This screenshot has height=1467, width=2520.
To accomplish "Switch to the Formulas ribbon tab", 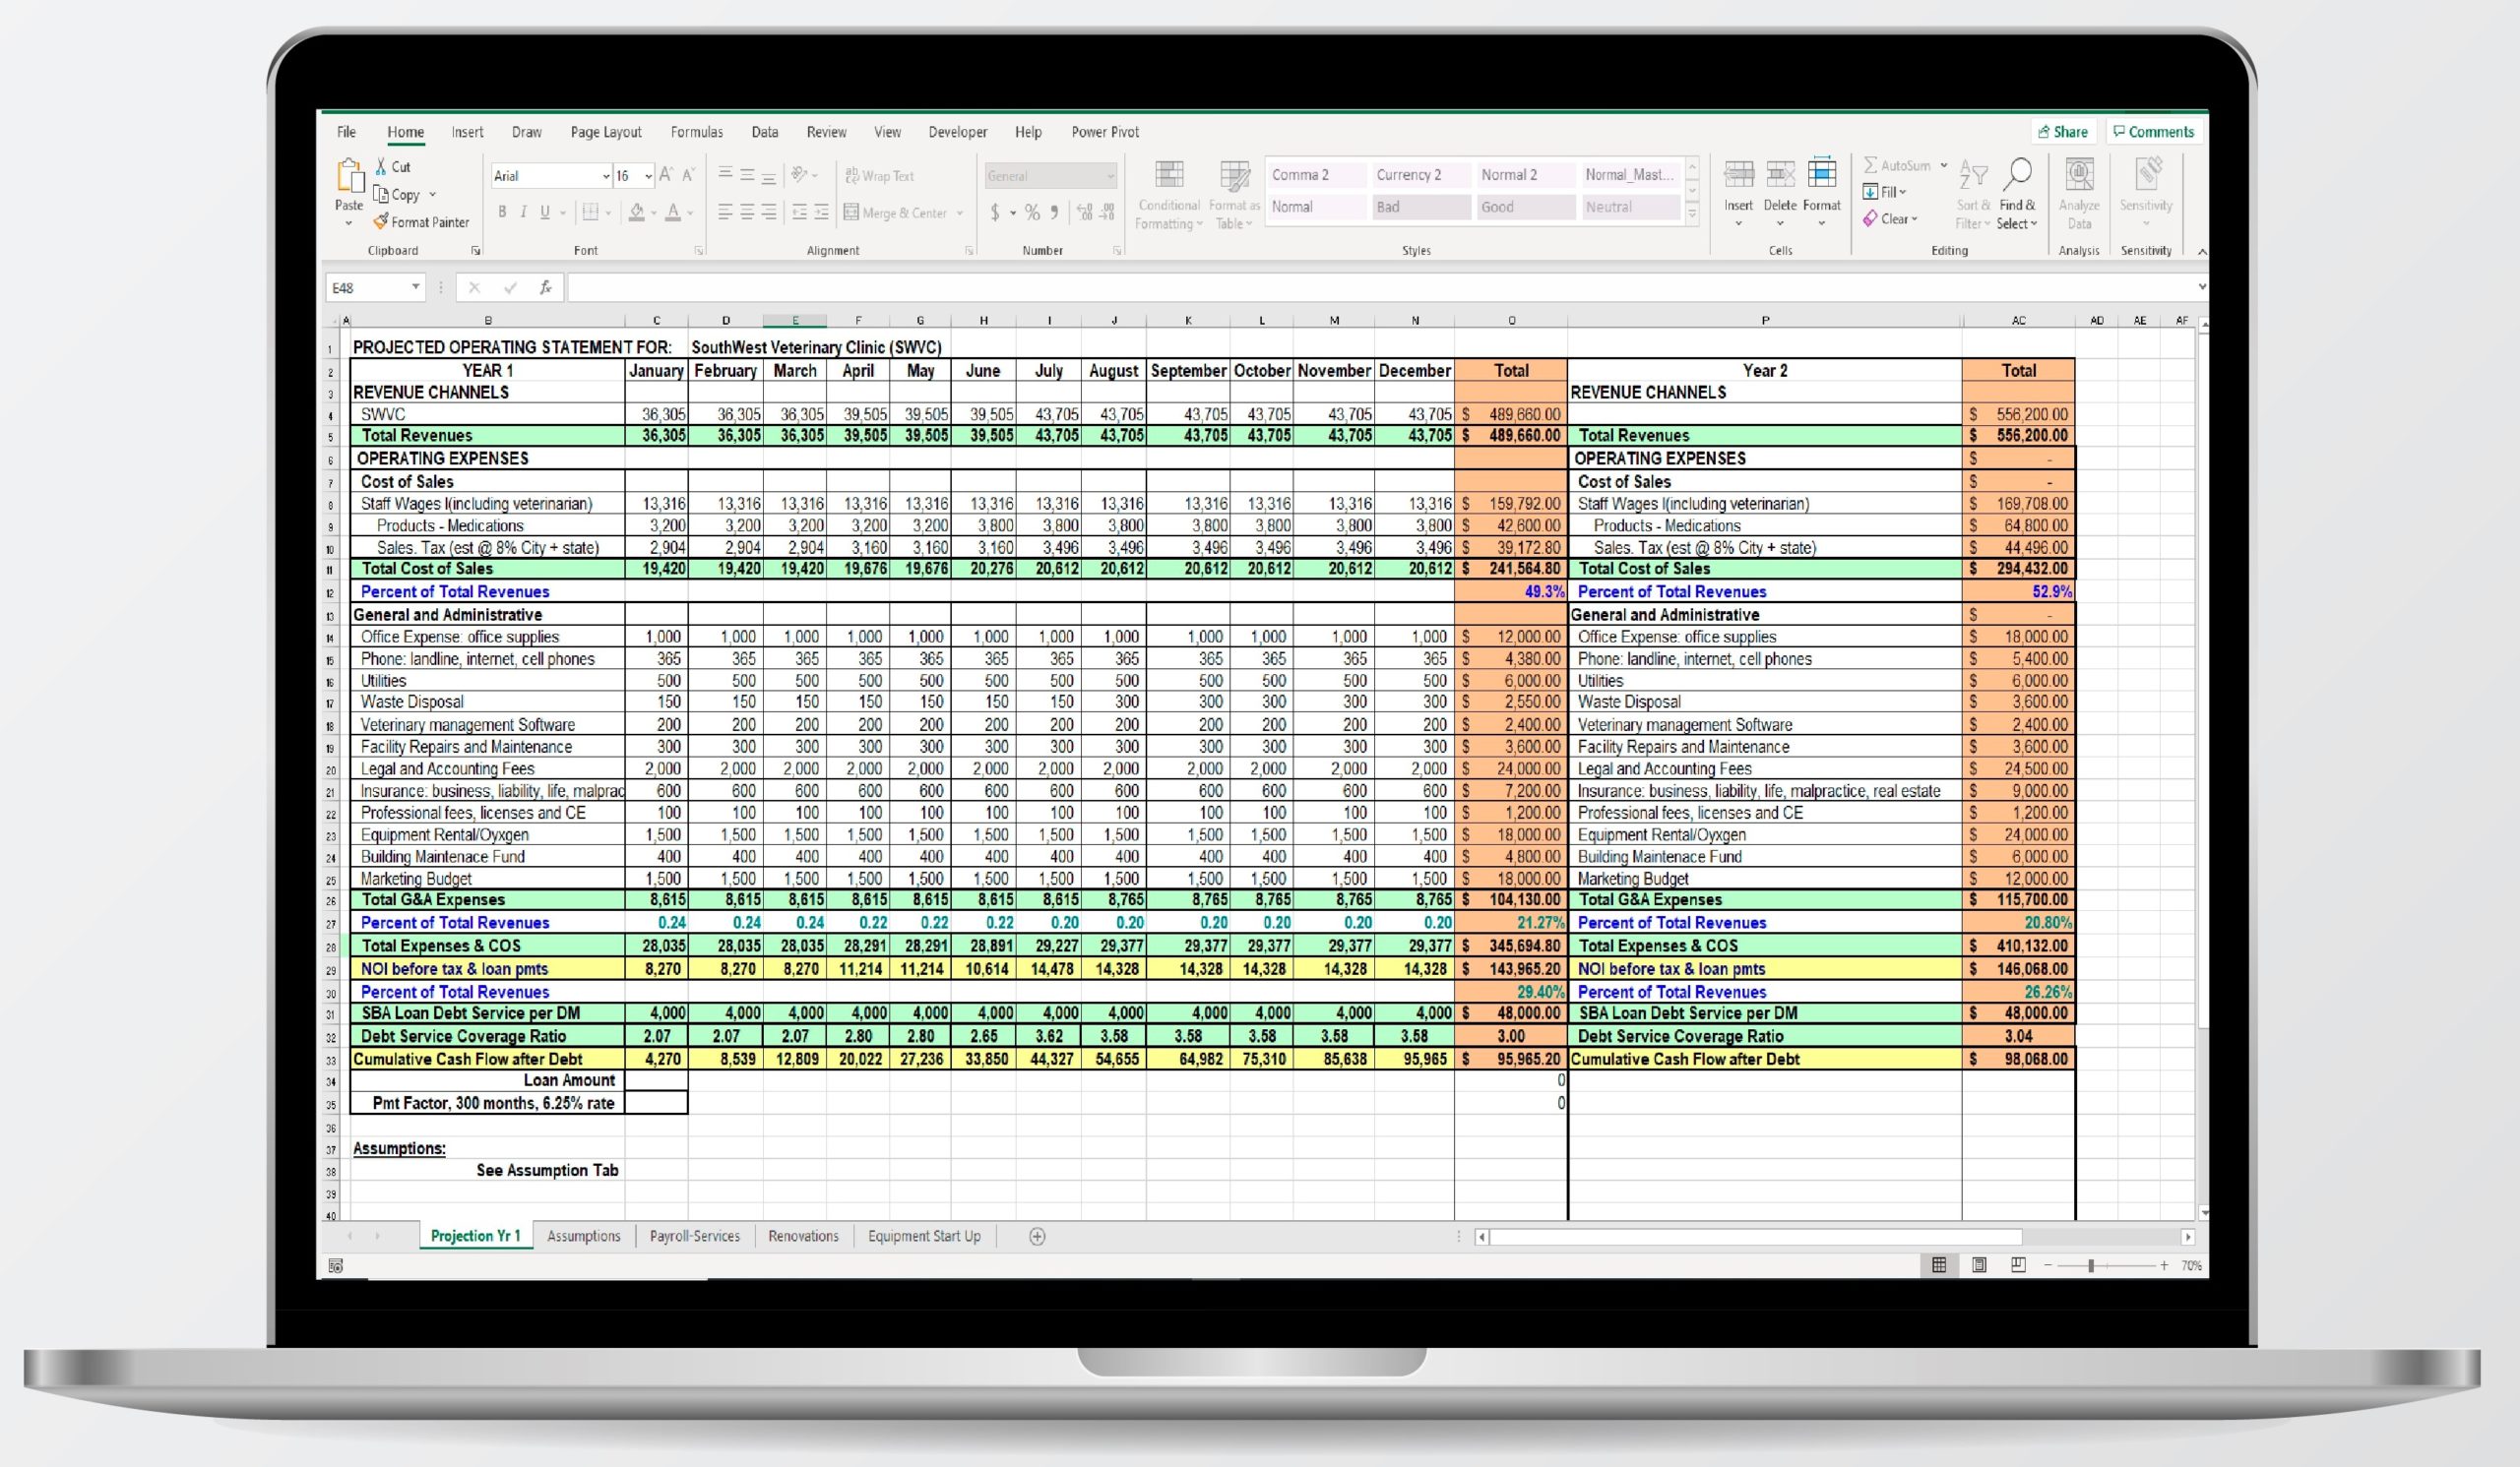I will point(696,132).
